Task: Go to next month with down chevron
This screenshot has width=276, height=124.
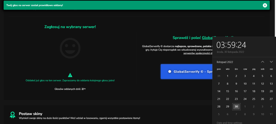Action: pyautogui.click(x=271, y=62)
